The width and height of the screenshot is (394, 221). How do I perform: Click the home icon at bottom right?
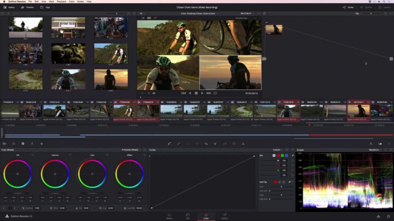point(378,216)
